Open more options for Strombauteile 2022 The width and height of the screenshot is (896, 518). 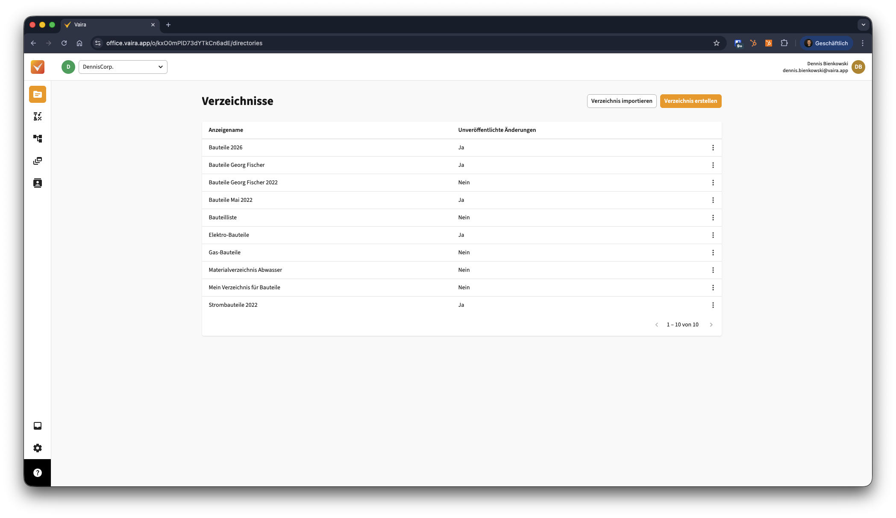tap(713, 305)
